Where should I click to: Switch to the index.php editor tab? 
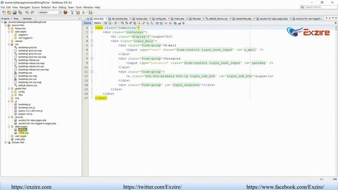point(179,19)
